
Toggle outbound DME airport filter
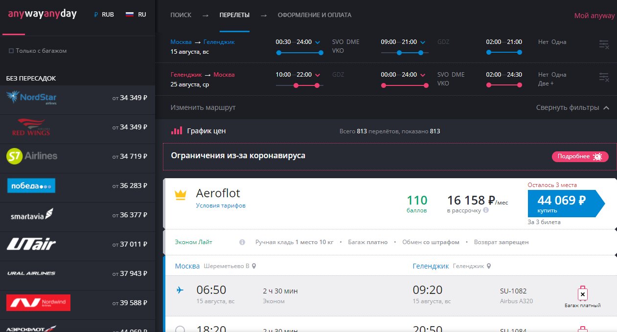click(x=353, y=42)
